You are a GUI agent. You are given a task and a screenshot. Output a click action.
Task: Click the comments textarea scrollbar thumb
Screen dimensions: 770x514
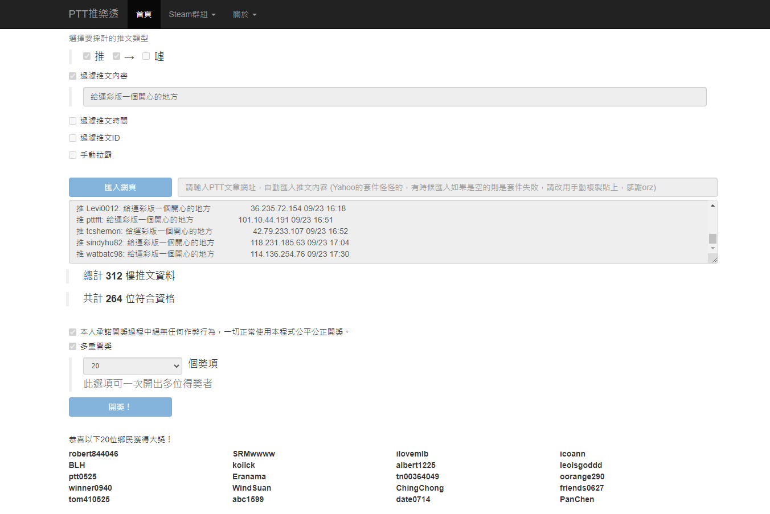[x=712, y=239]
